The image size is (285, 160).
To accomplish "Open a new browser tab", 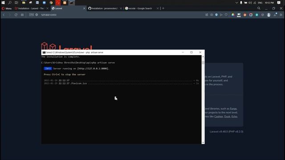I will click(x=163, y=8).
